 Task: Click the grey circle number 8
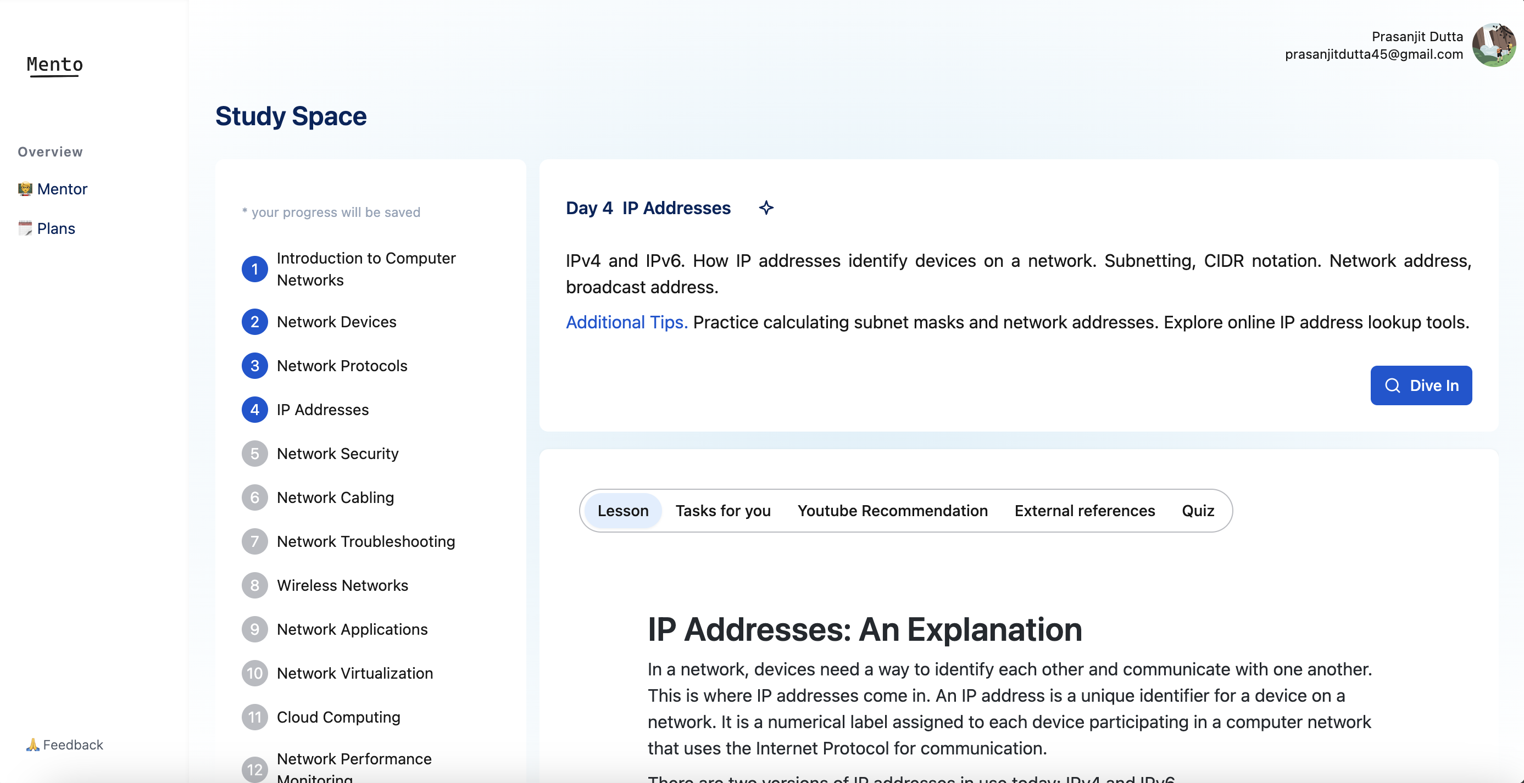(254, 585)
